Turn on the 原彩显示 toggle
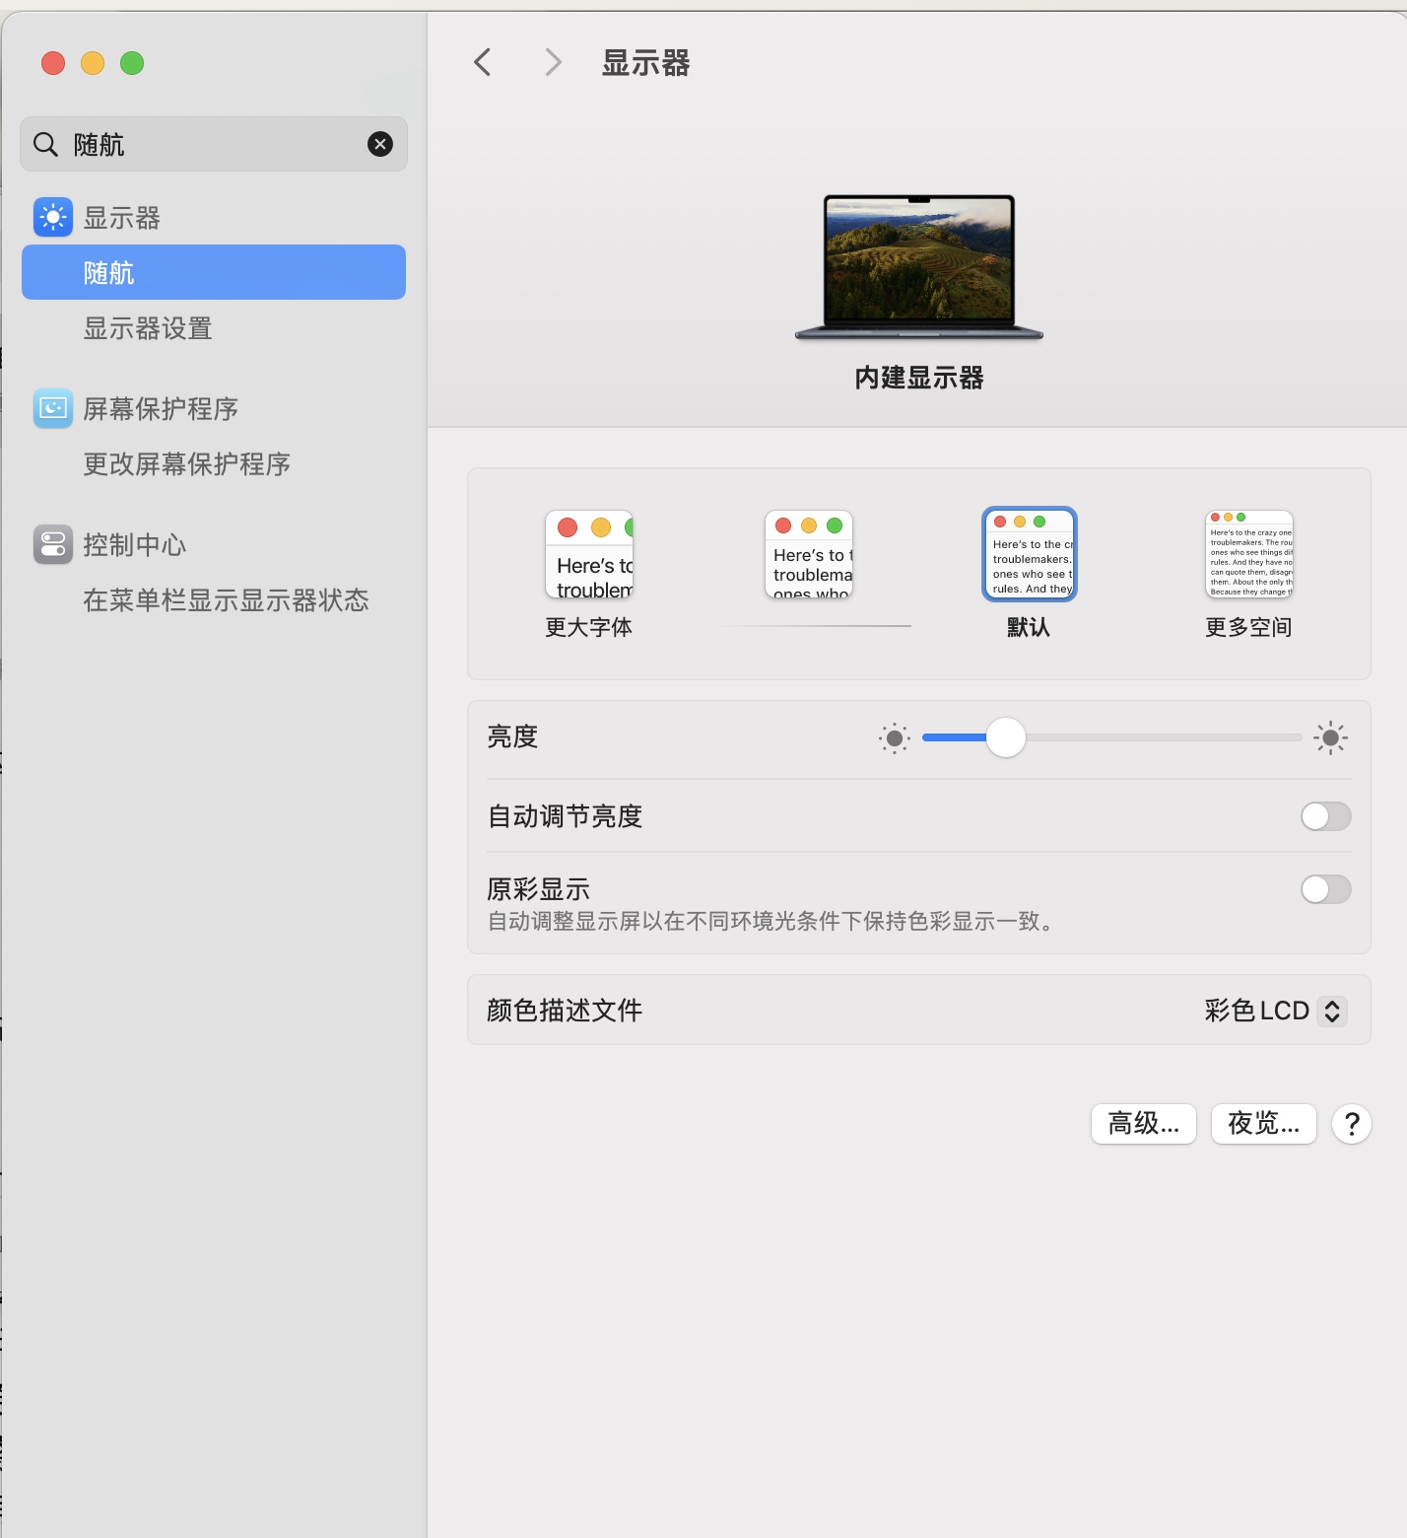 coord(1325,889)
